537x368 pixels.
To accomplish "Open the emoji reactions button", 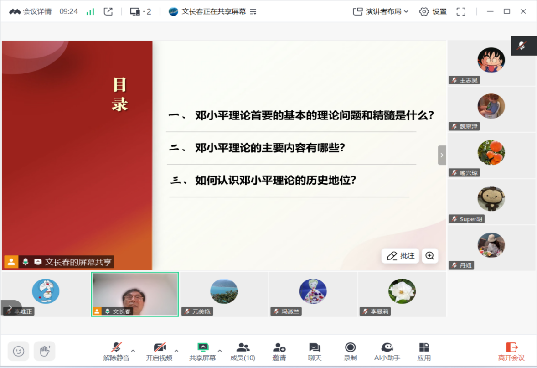I will (x=18, y=351).
